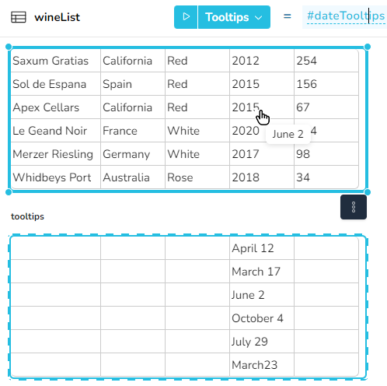The height and width of the screenshot is (386, 387).
Task: Click the Whidbeys Port cell
Action: [x=55, y=177]
